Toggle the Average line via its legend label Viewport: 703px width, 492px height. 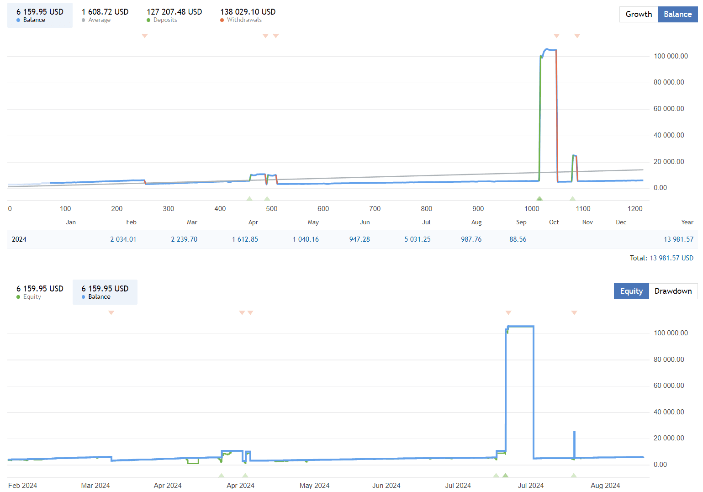[99, 20]
